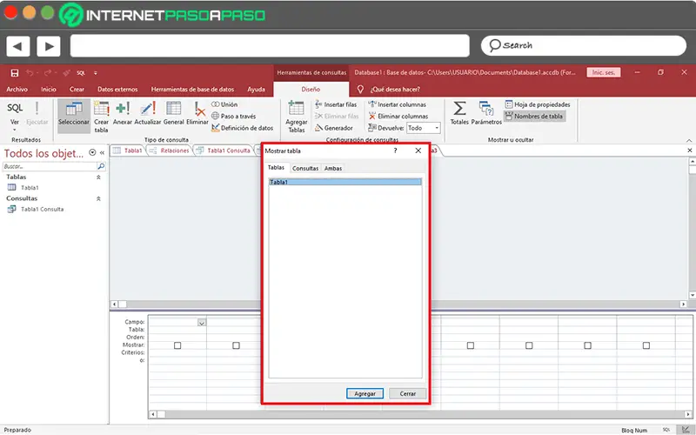Image resolution: width=696 pixels, height=435 pixels.
Task: Open Hoja de propiedades
Action: pyautogui.click(x=538, y=104)
